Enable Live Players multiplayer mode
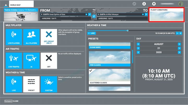188x105 pixels. pyautogui.click(x=14, y=37)
